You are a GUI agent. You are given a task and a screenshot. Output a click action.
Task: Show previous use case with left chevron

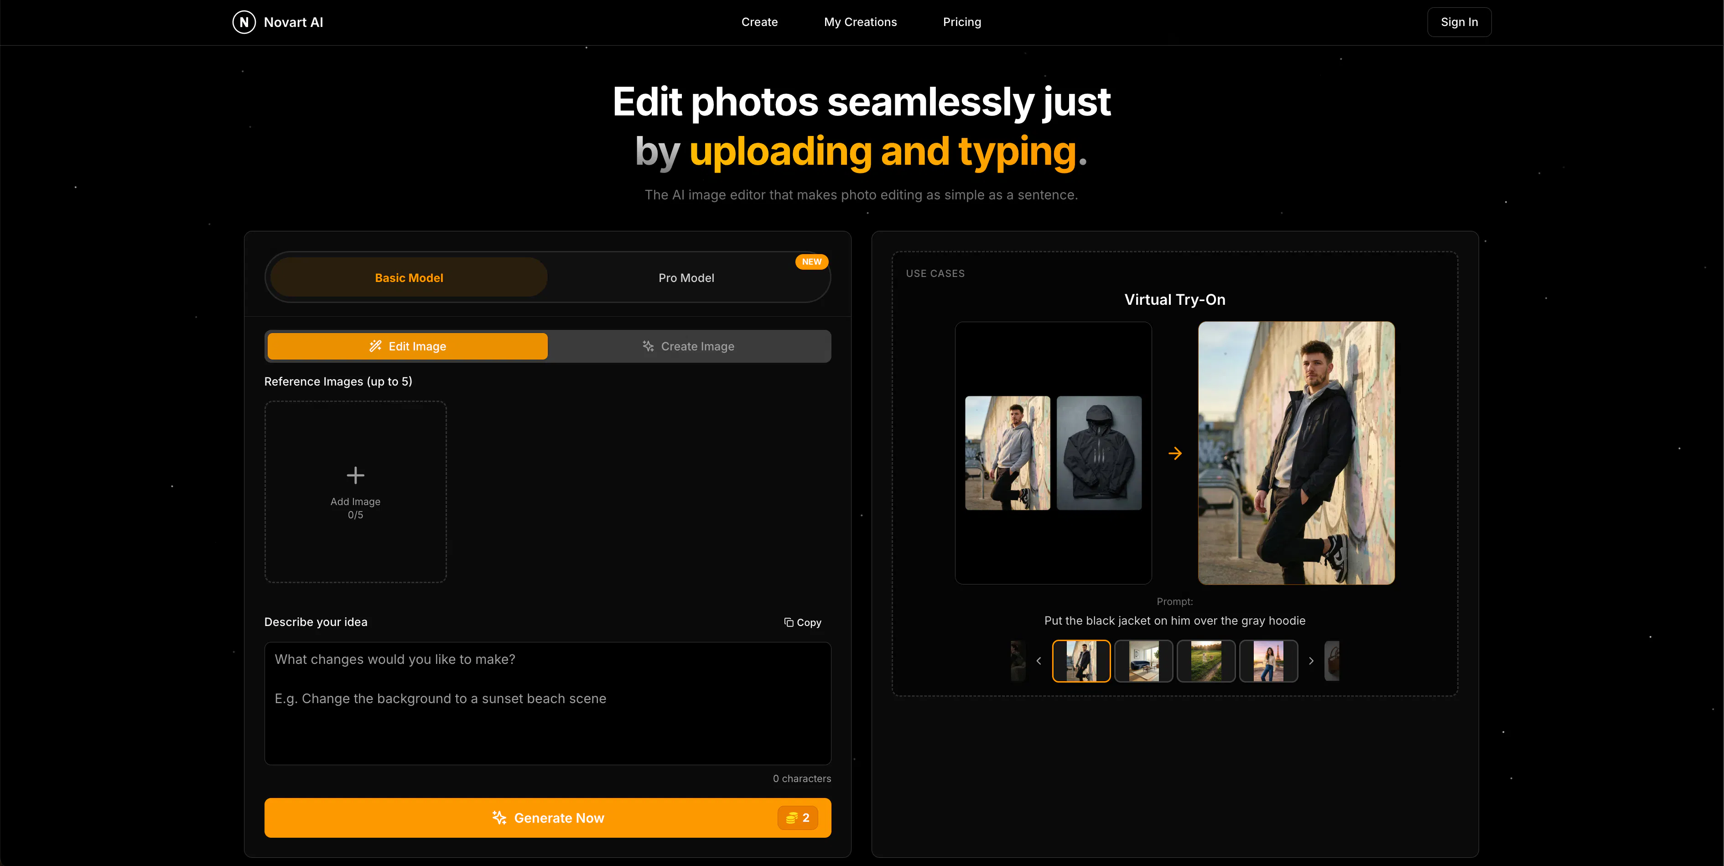[1038, 661]
